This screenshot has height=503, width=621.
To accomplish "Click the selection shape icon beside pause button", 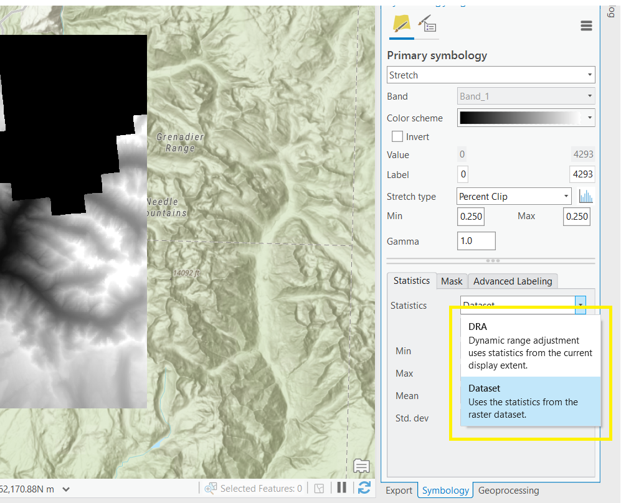I will coord(320,488).
